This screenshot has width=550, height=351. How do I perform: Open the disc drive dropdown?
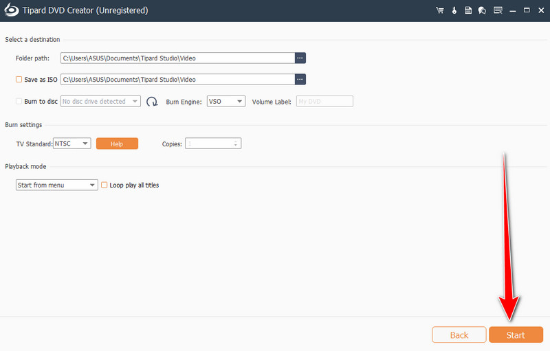[x=100, y=101]
